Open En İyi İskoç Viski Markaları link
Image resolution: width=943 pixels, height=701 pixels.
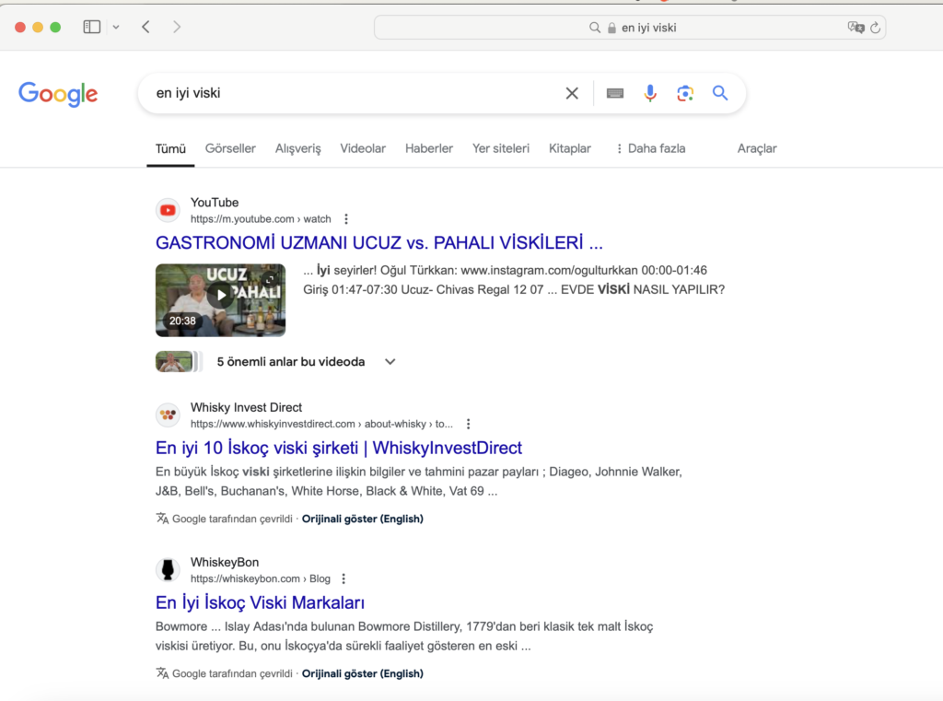coord(260,602)
